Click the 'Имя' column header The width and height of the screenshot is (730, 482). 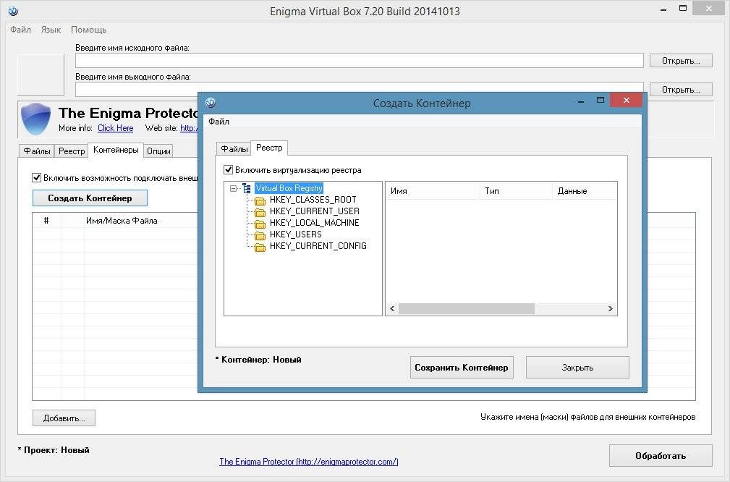click(433, 191)
